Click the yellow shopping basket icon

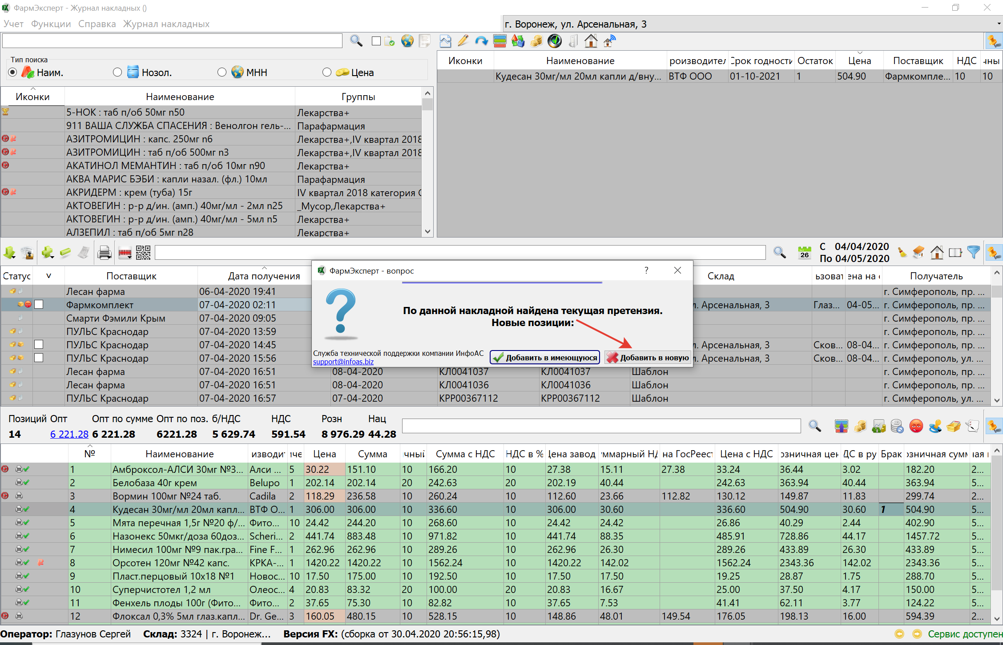[953, 426]
